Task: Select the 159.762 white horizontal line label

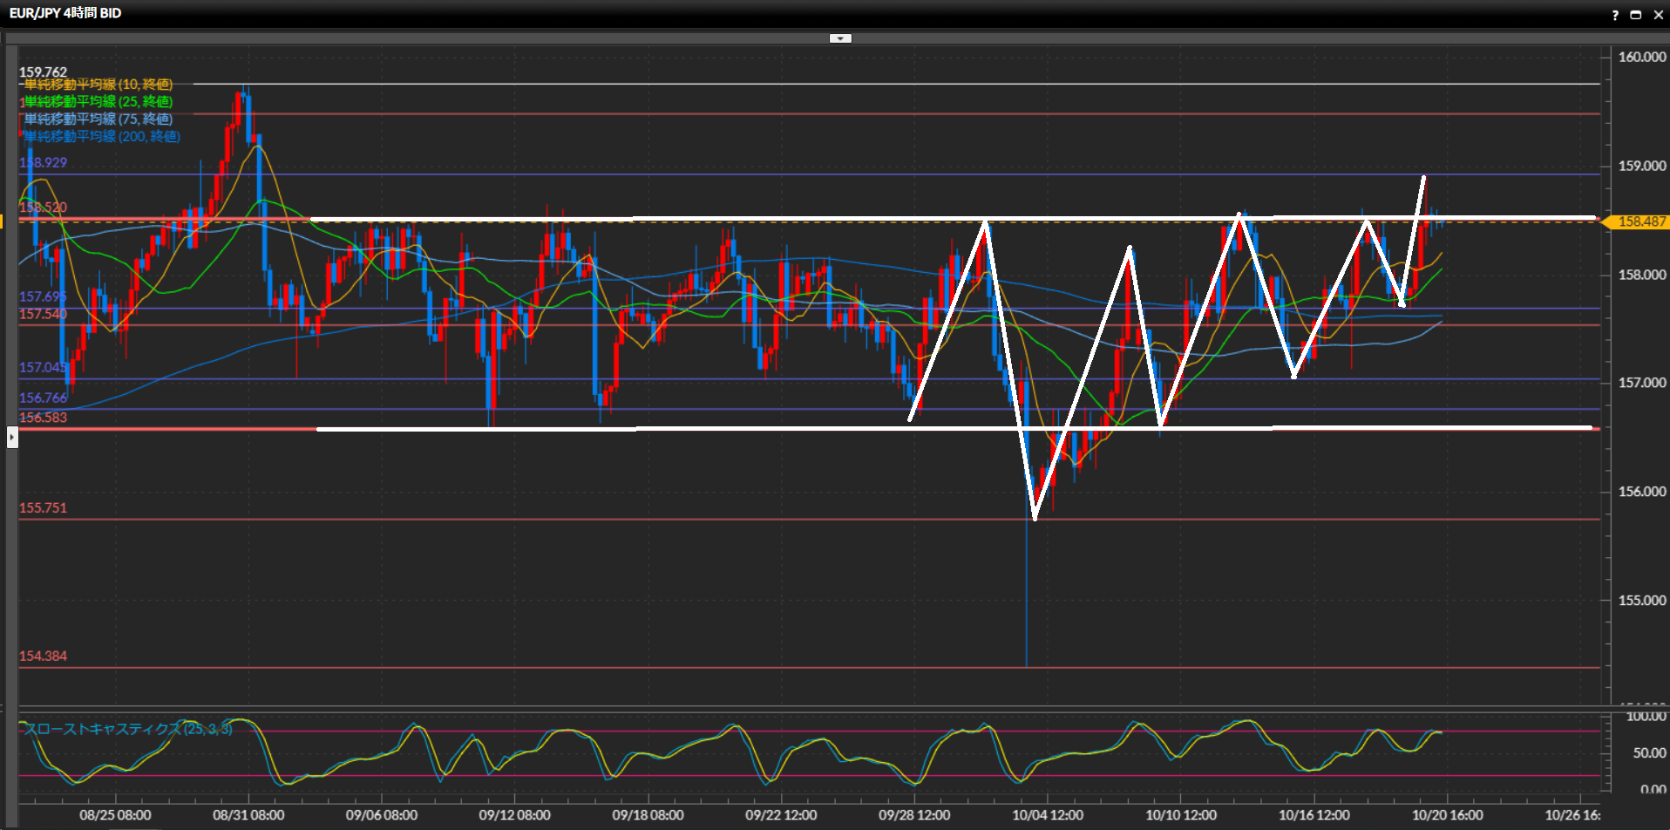Action: pos(43,72)
